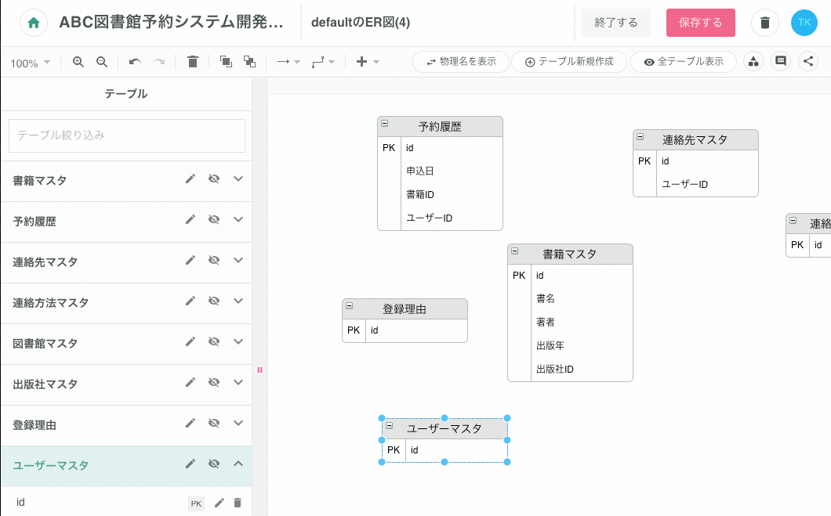Image resolution: width=831 pixels, height=516 pixels.
Task: Click the share icon
Action: [x=807, y=61]
